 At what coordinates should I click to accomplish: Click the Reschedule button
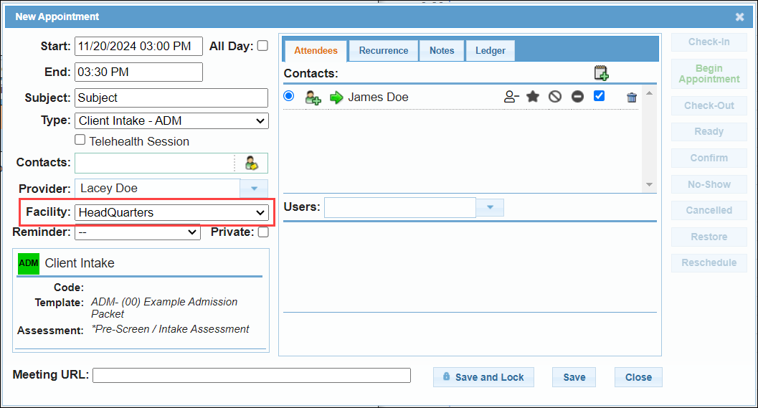(x=709, y=263)
